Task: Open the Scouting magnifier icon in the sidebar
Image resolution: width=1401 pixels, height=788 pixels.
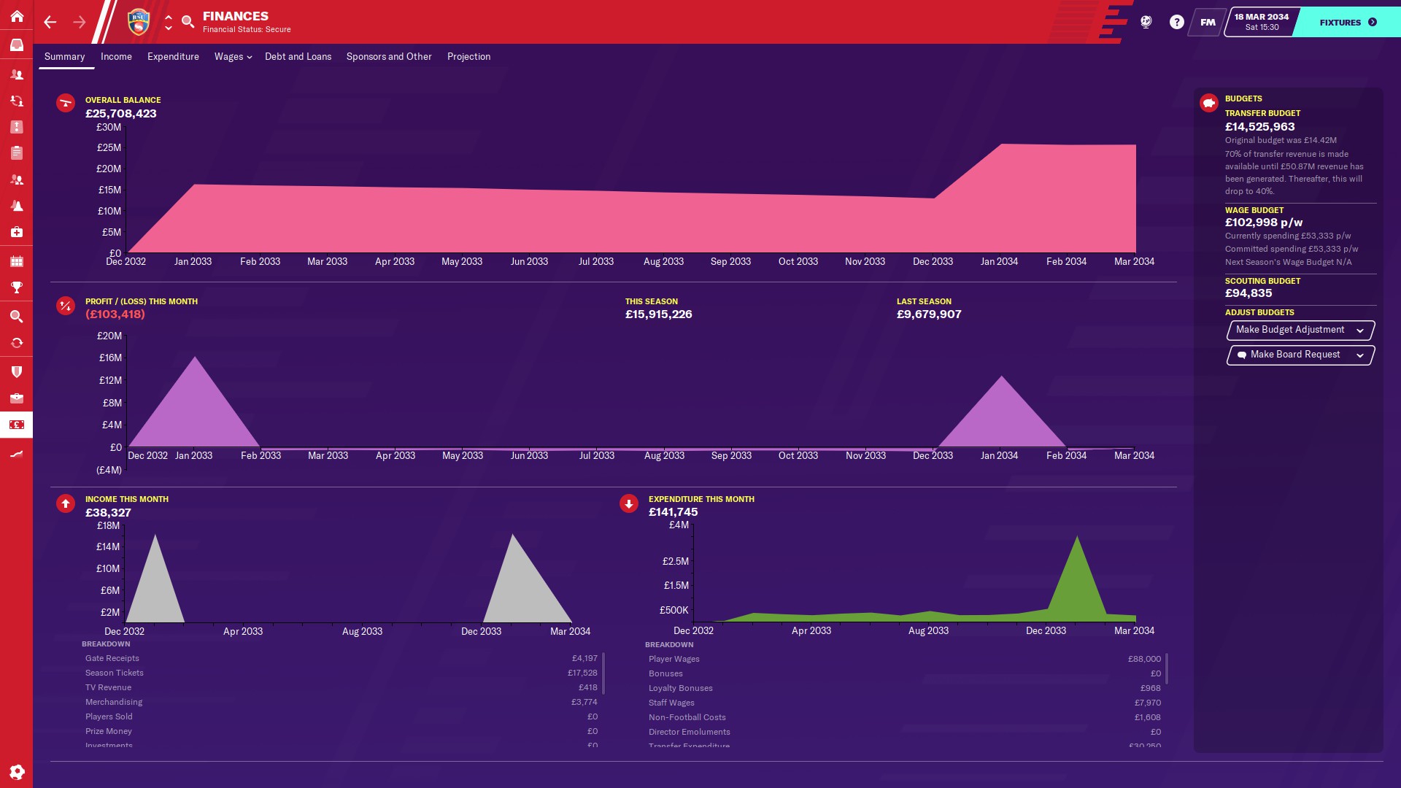Action: tap(16, 317)
